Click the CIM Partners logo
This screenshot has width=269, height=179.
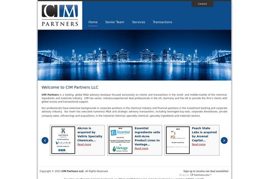click(x=60, y=15)
